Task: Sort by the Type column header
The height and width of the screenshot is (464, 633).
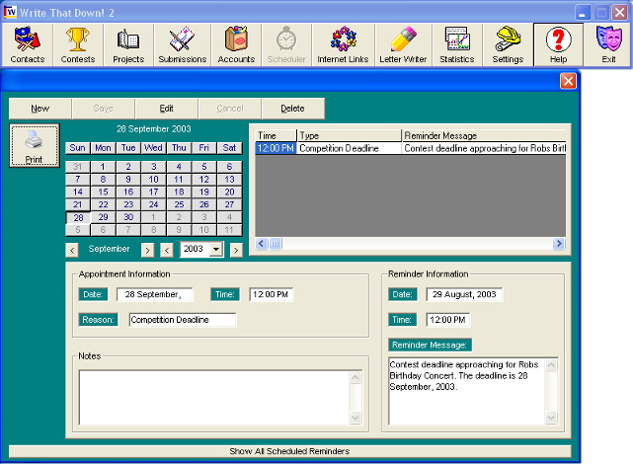Action: pyautogui.click(x=350, y=135)
